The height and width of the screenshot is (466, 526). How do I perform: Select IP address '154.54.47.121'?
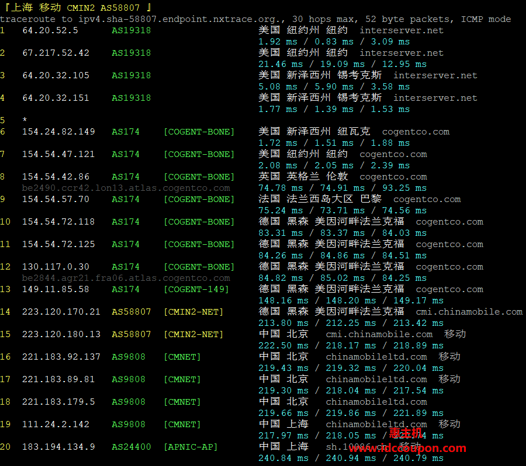point(59,154)
